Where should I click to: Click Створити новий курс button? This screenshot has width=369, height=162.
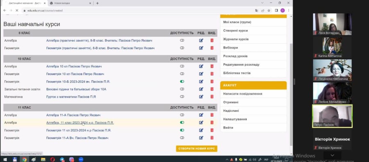[196, 149]
